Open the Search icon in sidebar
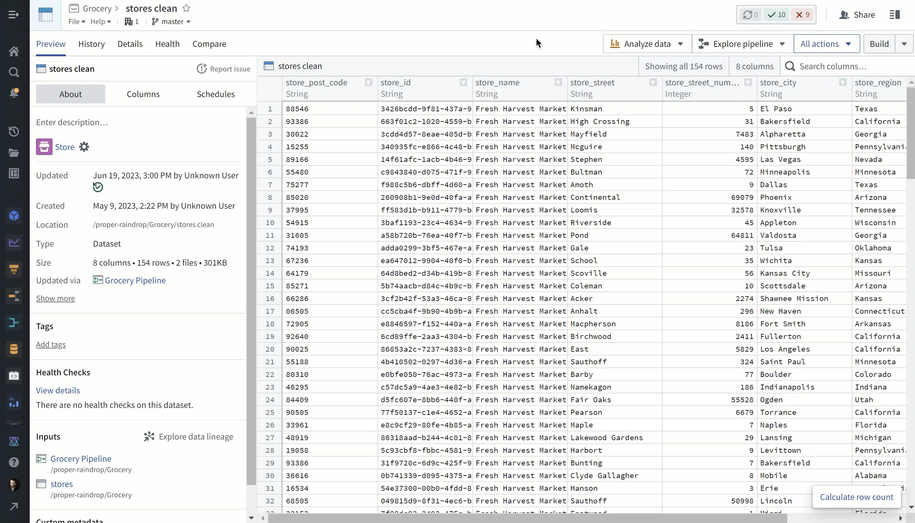Image resolution: width=915 pixels, height=523 pixels. pos(14,72)
